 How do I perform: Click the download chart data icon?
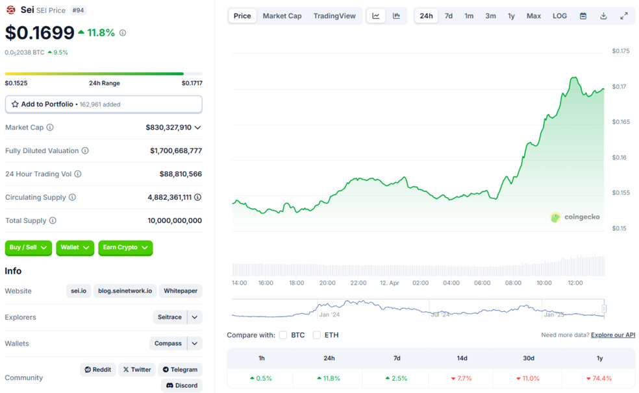[603, 16]
